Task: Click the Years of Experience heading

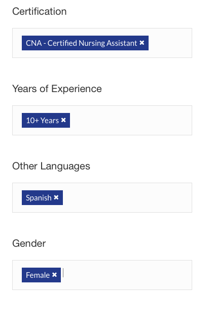Action: tap(57, 89)
